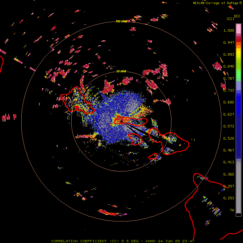Click the DCC label above the color scale
Viewport: 243px width, 243px height.
[237, 16]
